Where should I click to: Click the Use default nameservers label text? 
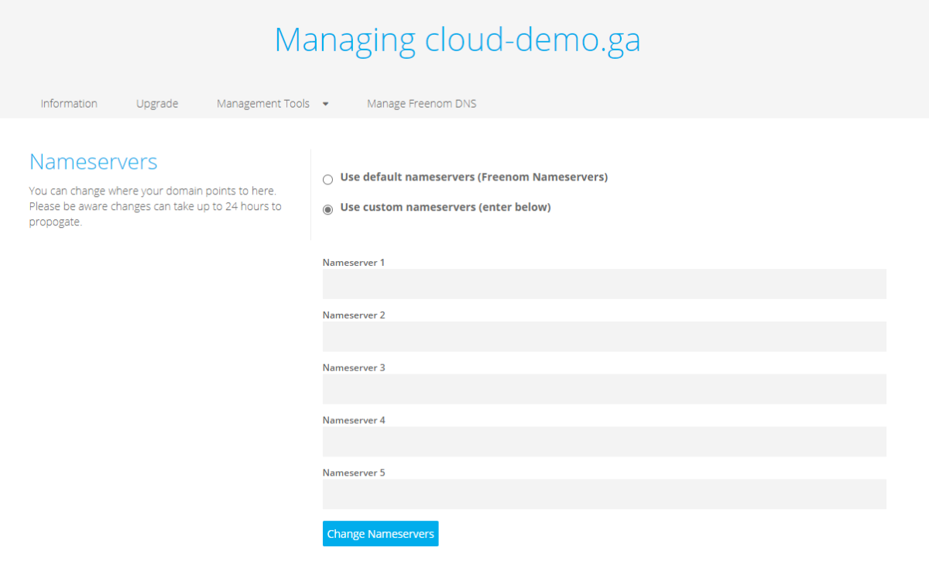[x=474, y=177]
